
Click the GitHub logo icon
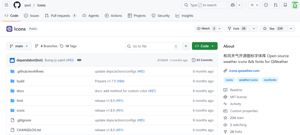pyautogui.click(x=17, y=5)
